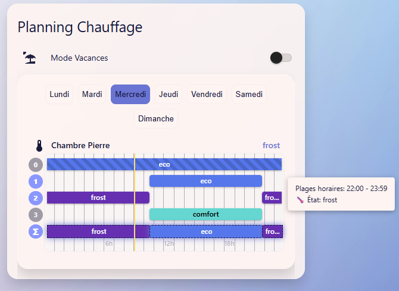
Task: Toggle the Mode Vacances switch
Action: [280, 58]
